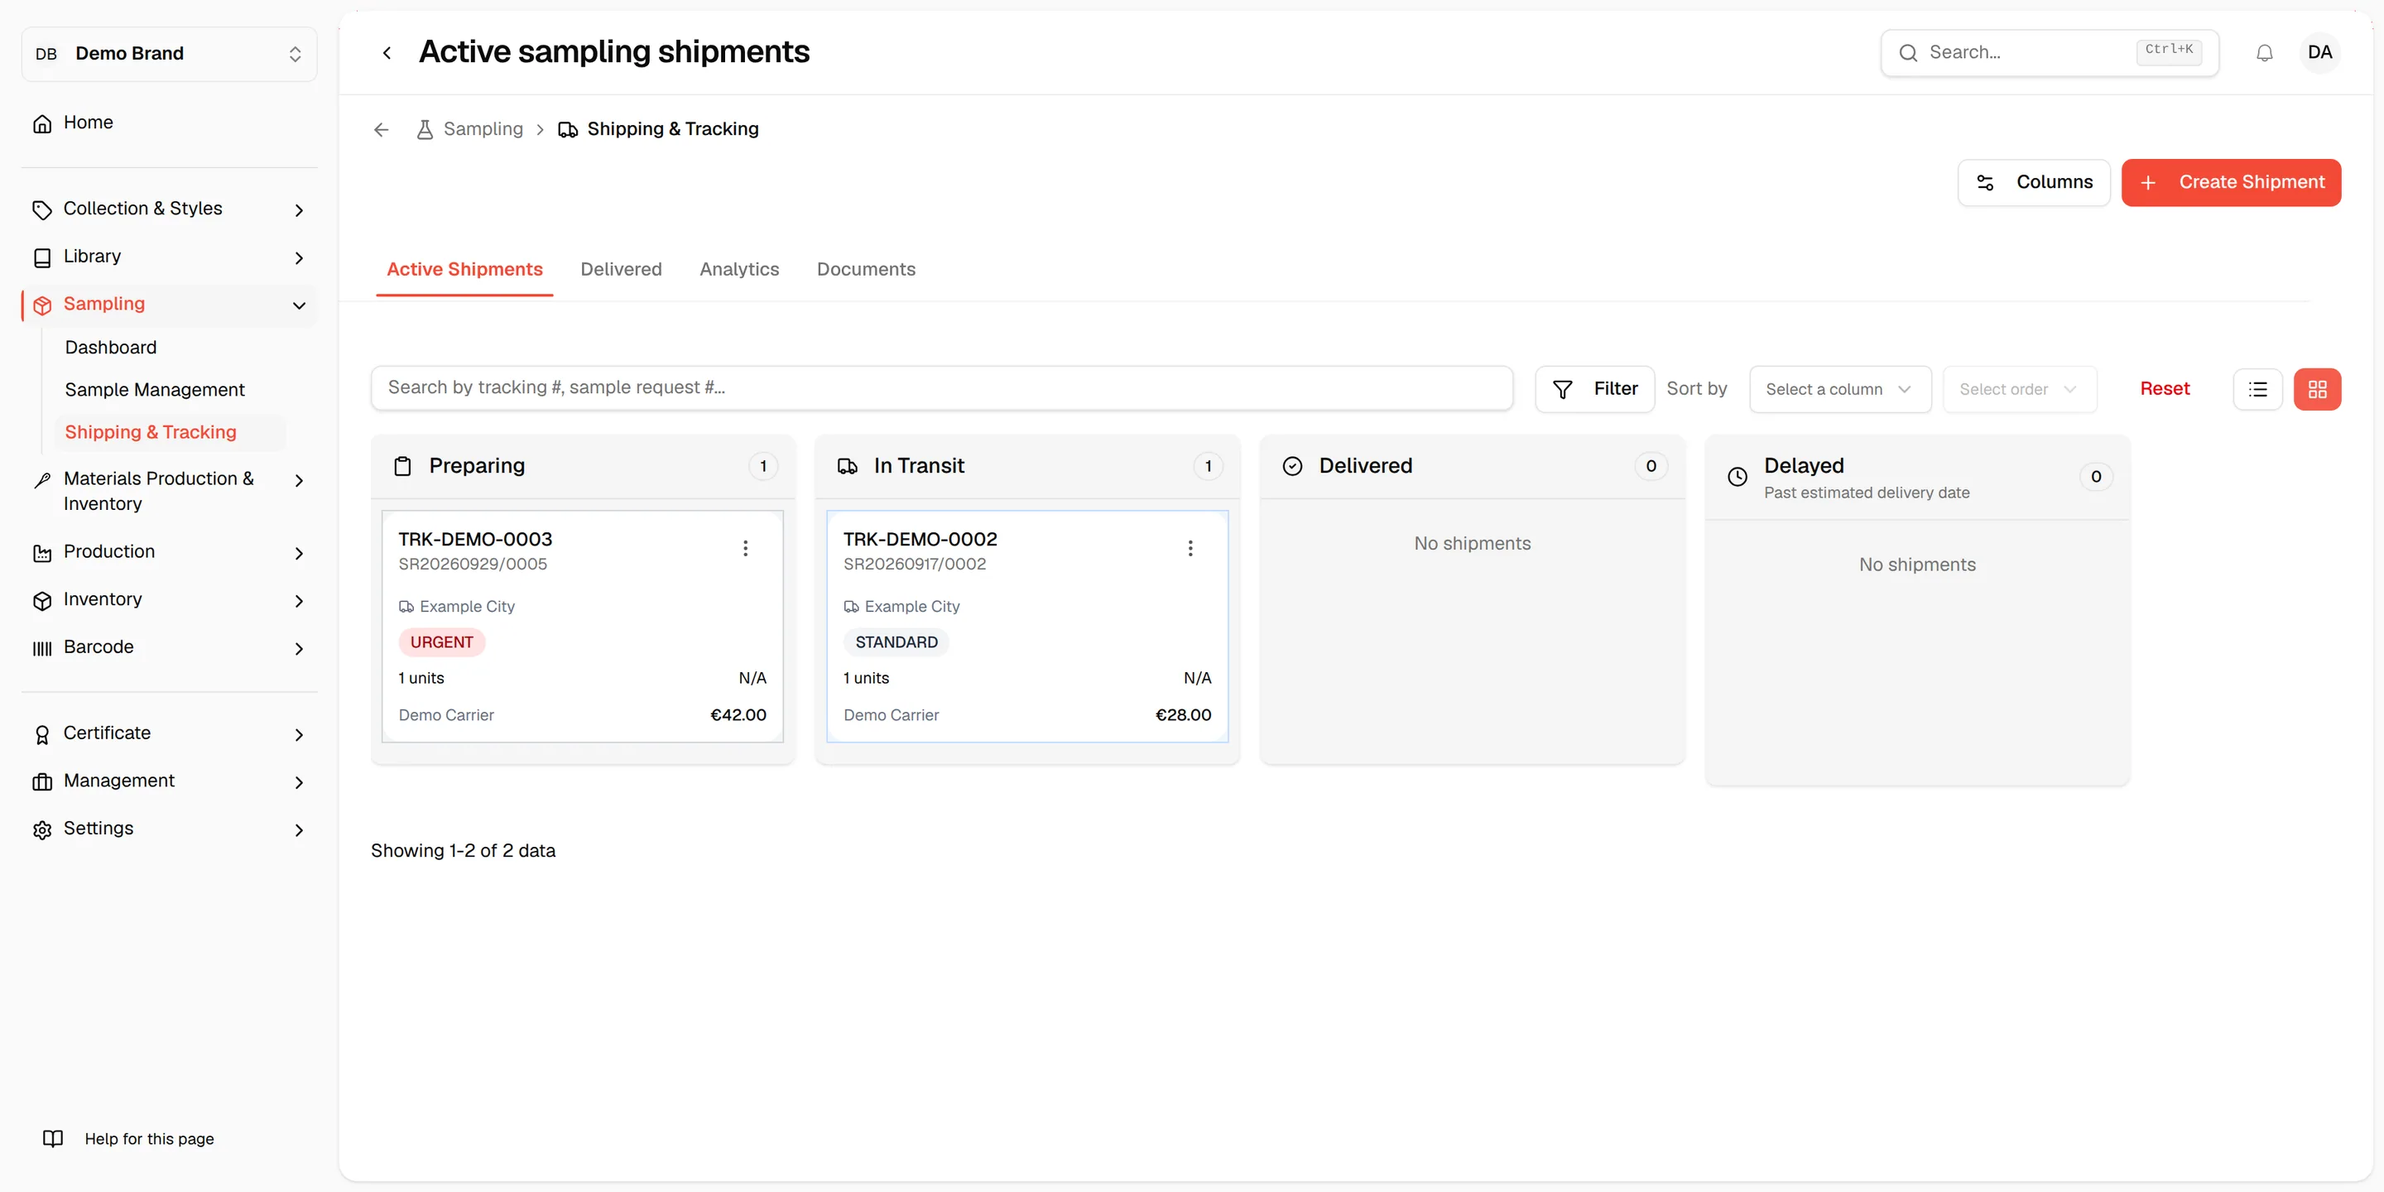Screen dimensions: 2384x1192
Task: Click the back chevron beside page title
Action: (x=387, y=53)
